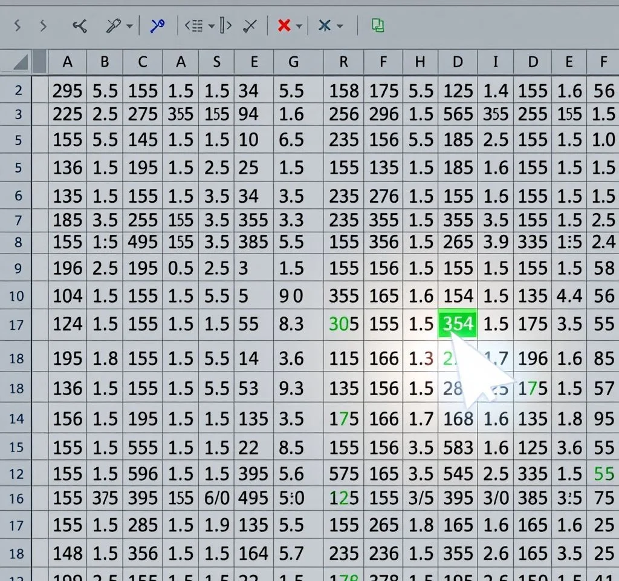Click the column bracket icon in toolbar
Viewport: 619px width, 581px height.
(x=225, y=25)
